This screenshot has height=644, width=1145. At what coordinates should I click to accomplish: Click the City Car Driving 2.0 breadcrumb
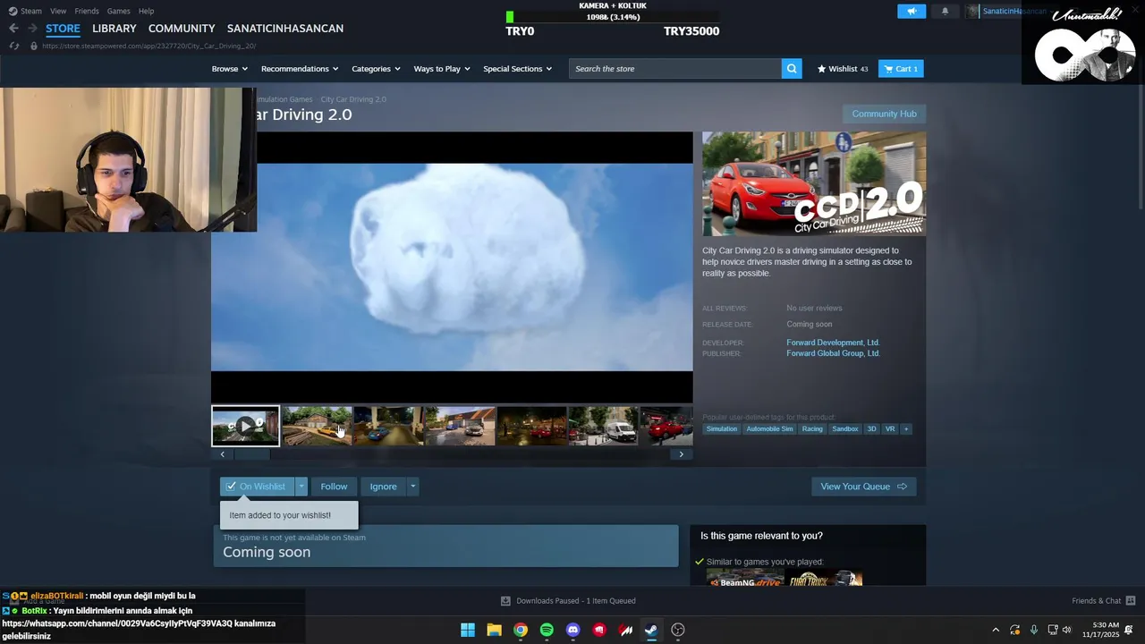353,99
